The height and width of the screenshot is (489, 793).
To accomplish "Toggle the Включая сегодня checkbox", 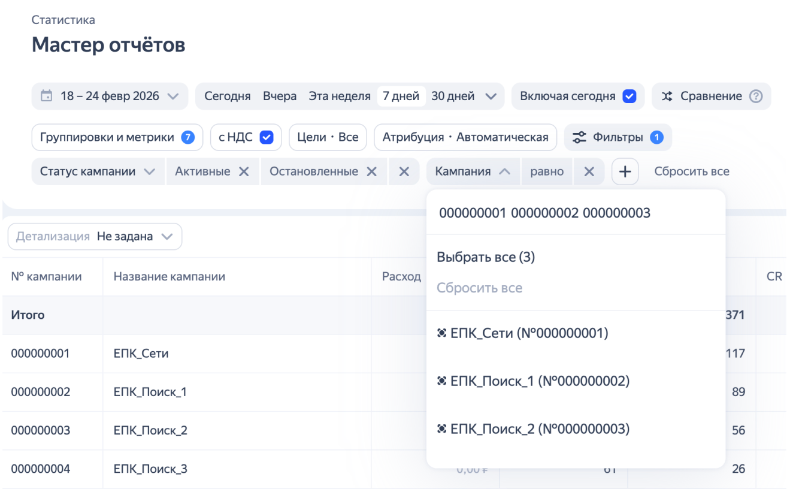I will pyautogui.click(x=629, y=96).
